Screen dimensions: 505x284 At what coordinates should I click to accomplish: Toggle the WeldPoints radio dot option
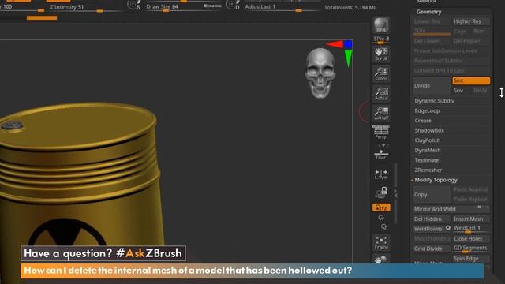click(x=447, y=228)
